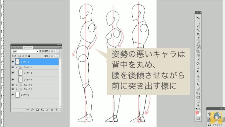The image size is (225, 127).
Task: Select the Healing Brush tool
Action: [x=198, y=43]
